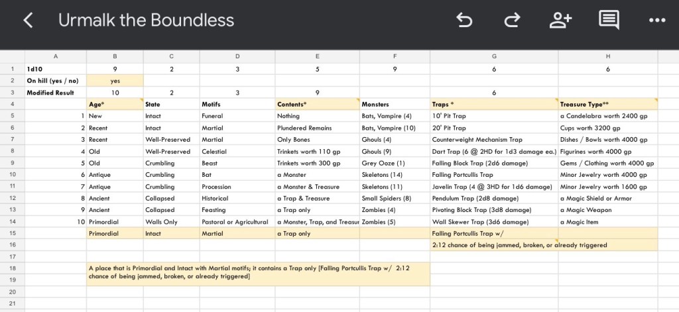Select column E header

click(318, 56)
